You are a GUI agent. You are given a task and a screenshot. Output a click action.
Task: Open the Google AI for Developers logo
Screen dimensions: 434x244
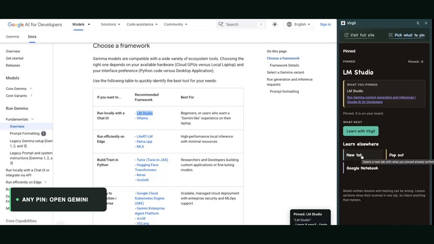click(35, 25)
